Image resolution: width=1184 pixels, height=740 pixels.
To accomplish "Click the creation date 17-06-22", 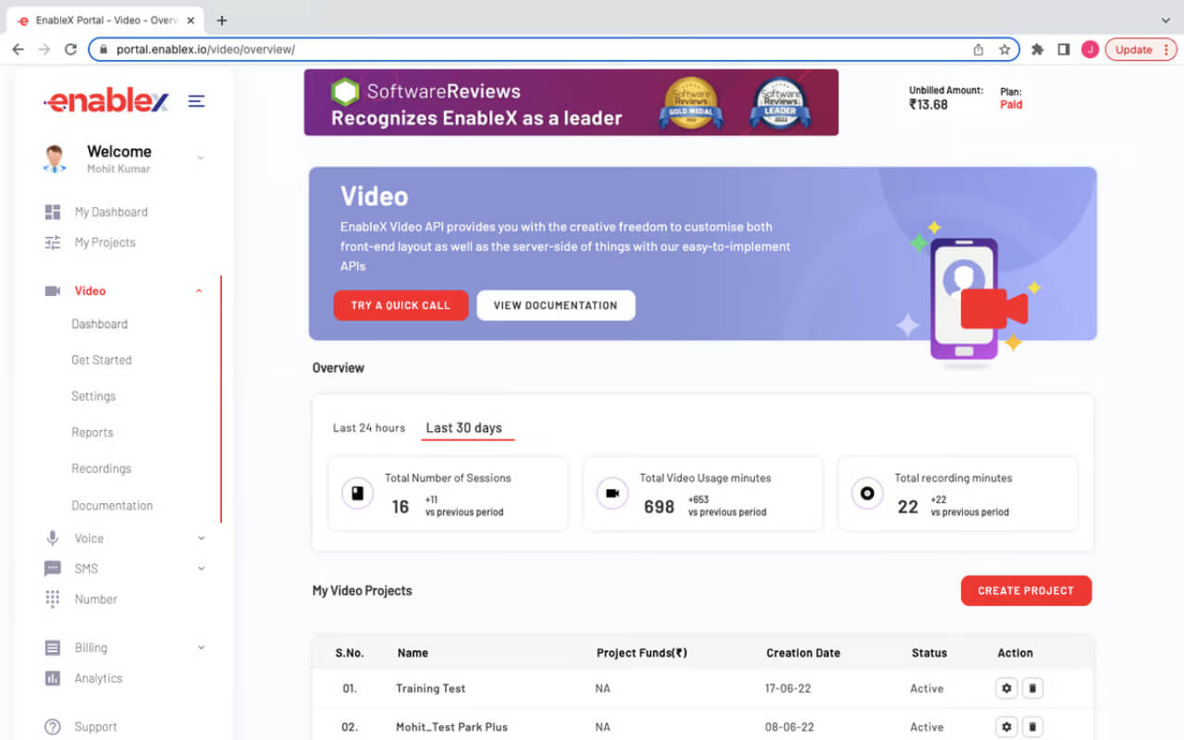I will [790, 688].
